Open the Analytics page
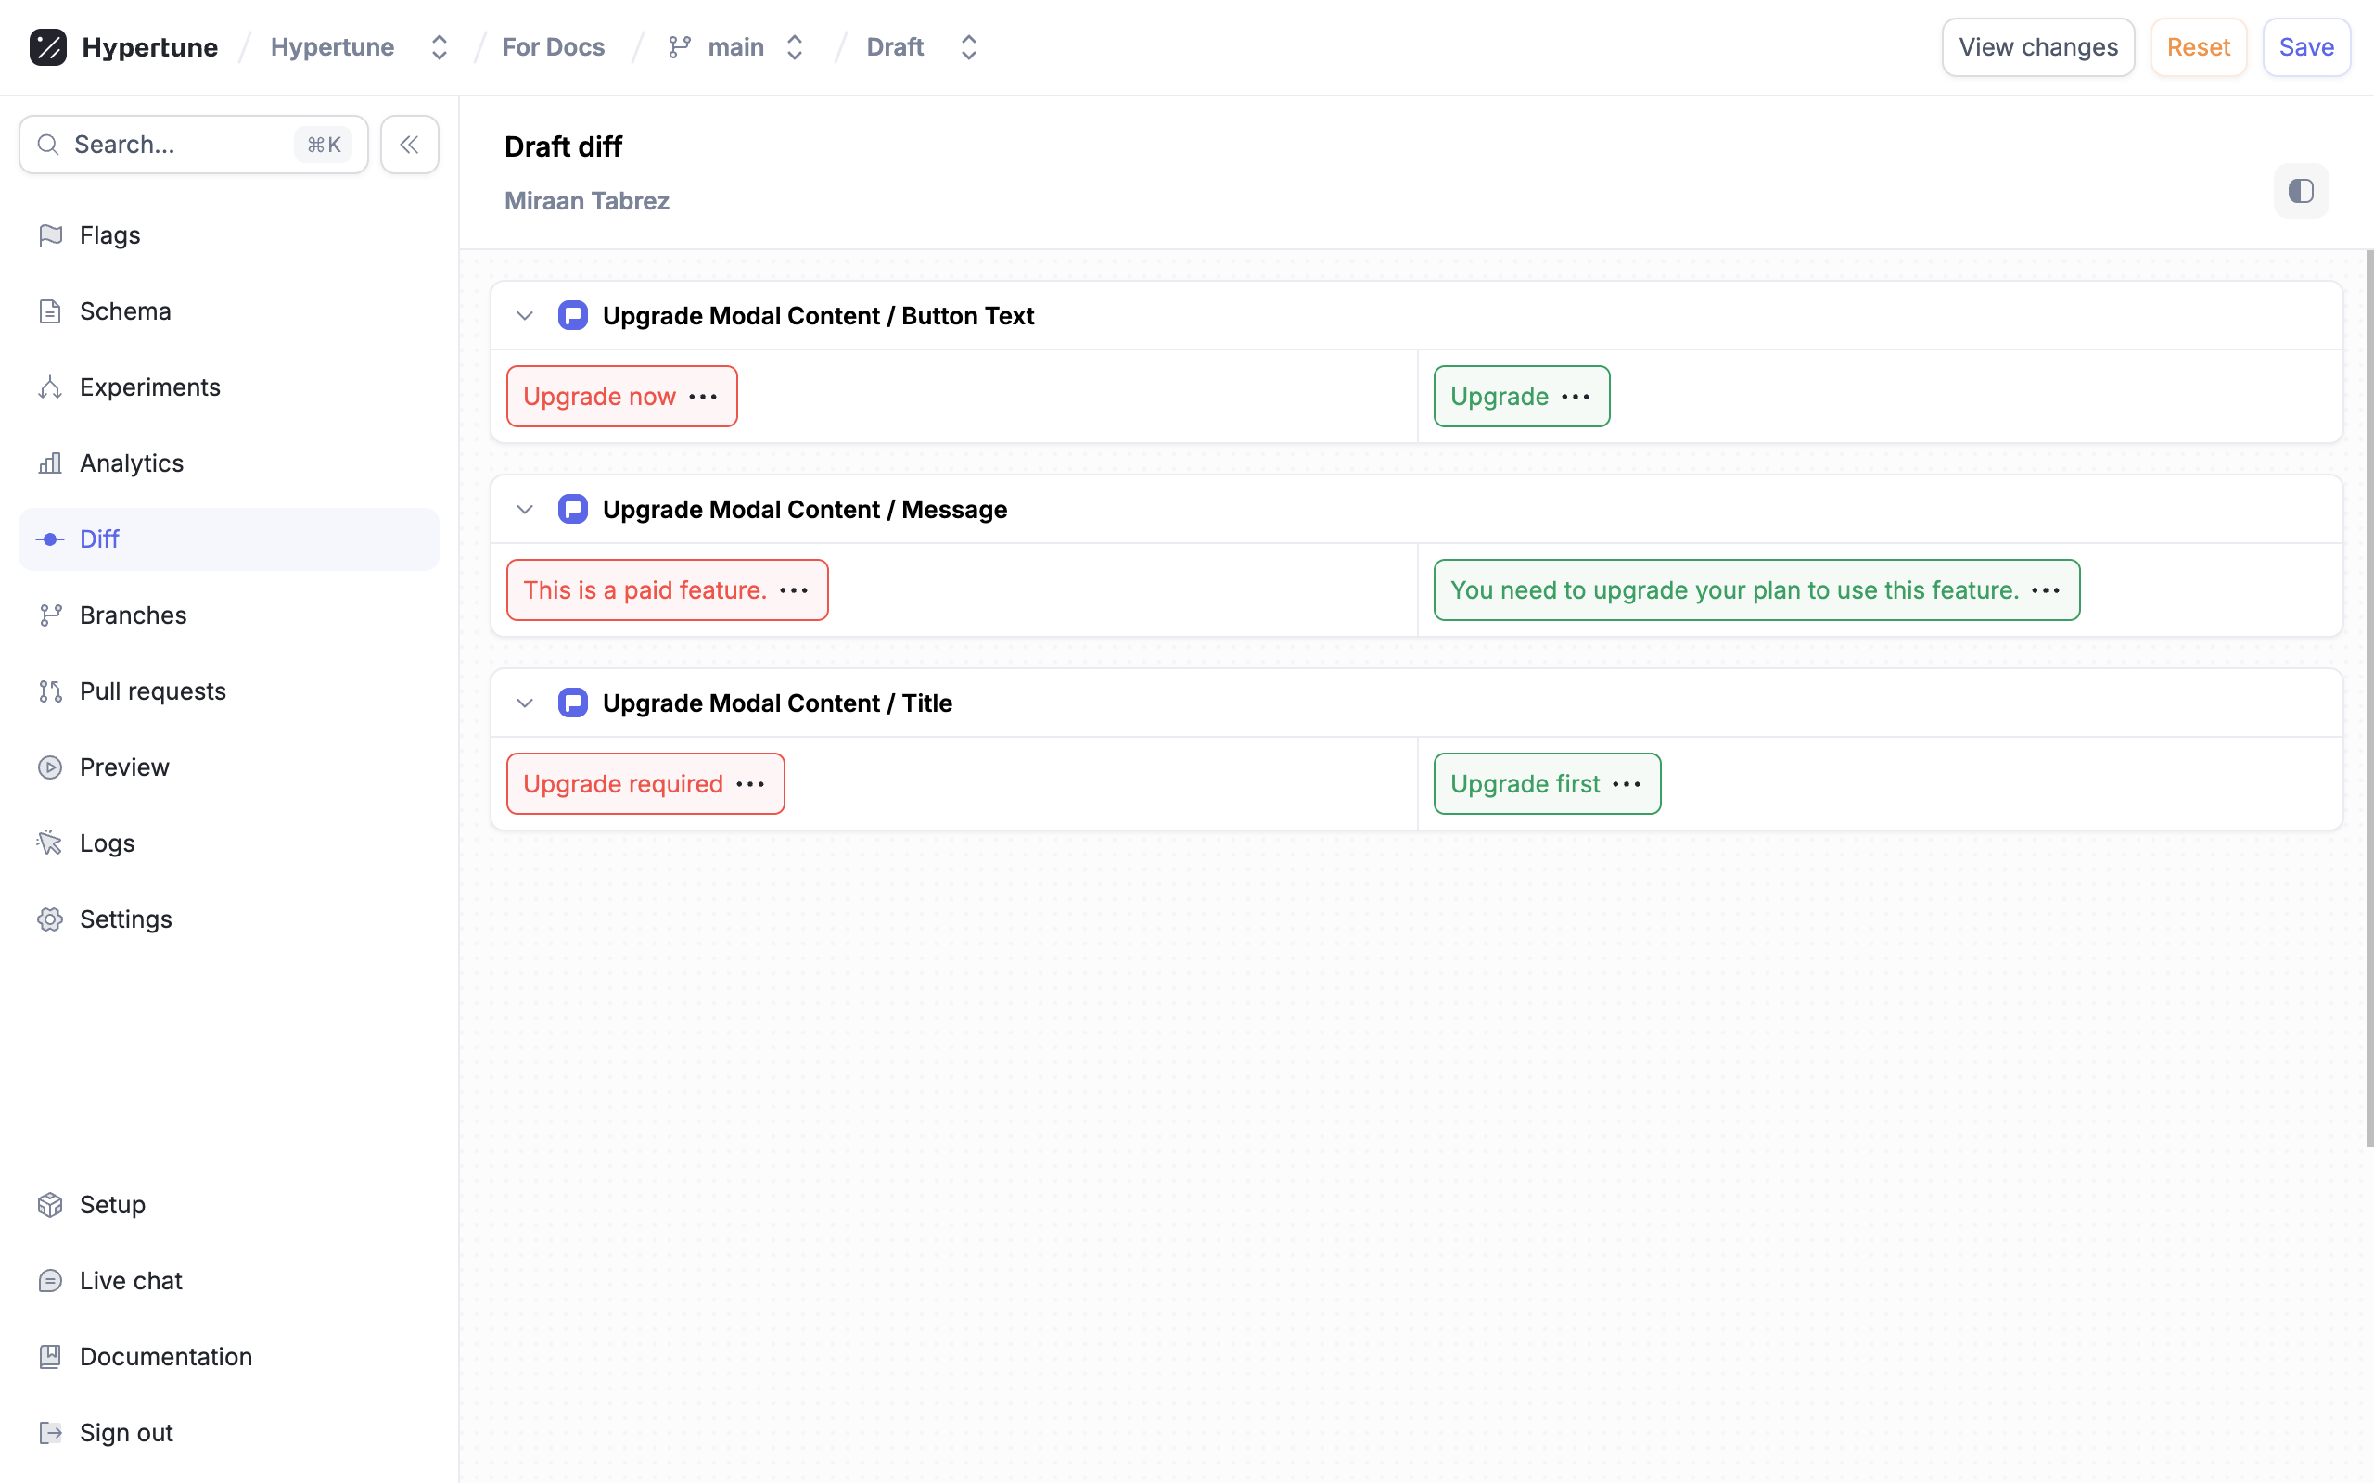This screenshot has width=2374, height=1483. pyautogui.click(x=132, y=463)
